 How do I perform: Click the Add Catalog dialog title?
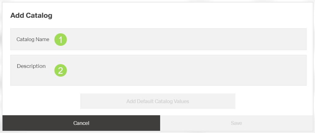31,16
